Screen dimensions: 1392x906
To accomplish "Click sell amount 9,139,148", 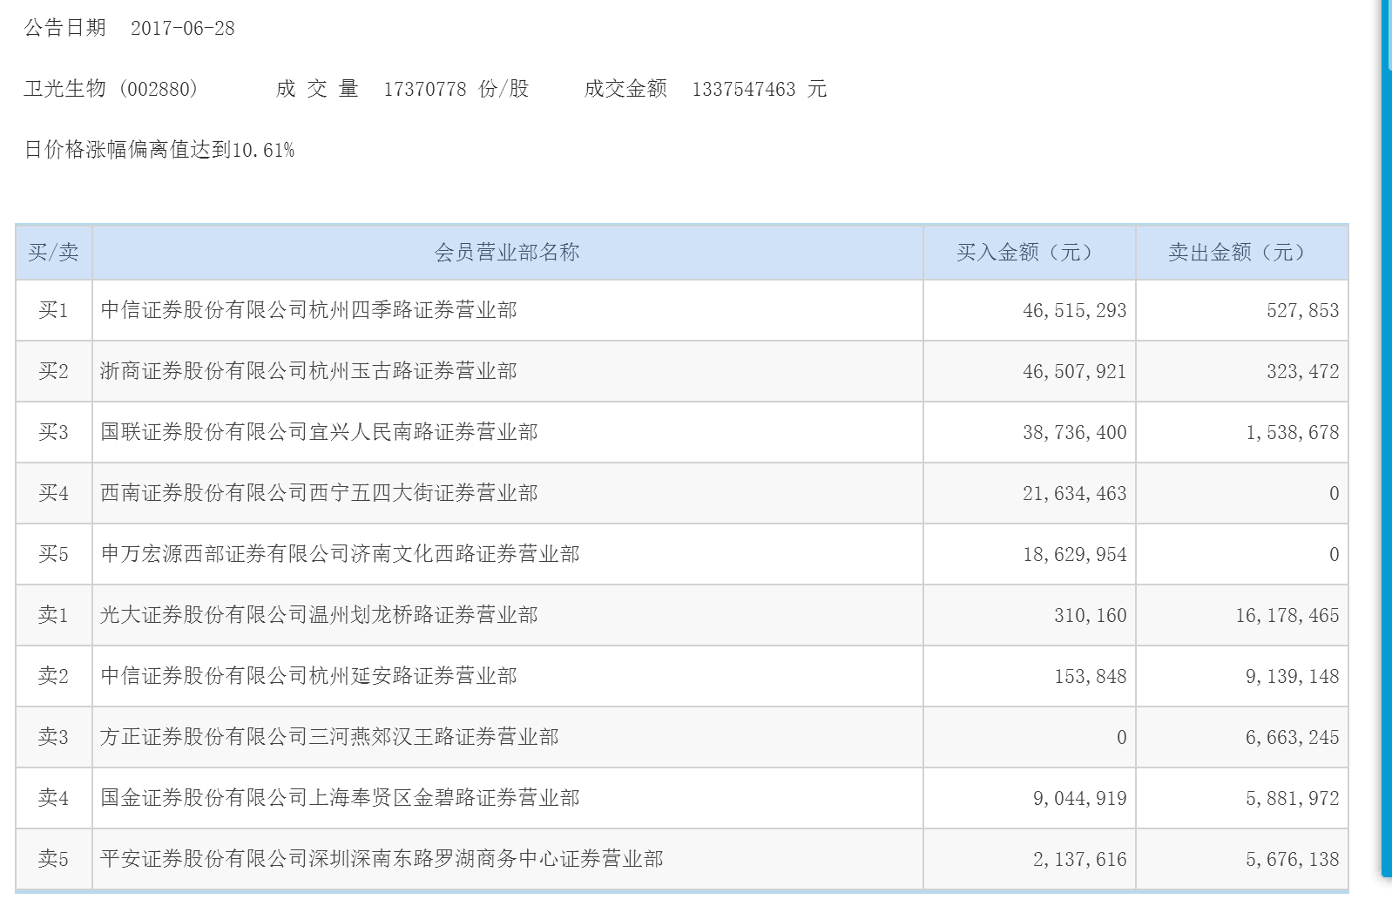I will (x=1293, y=677).
